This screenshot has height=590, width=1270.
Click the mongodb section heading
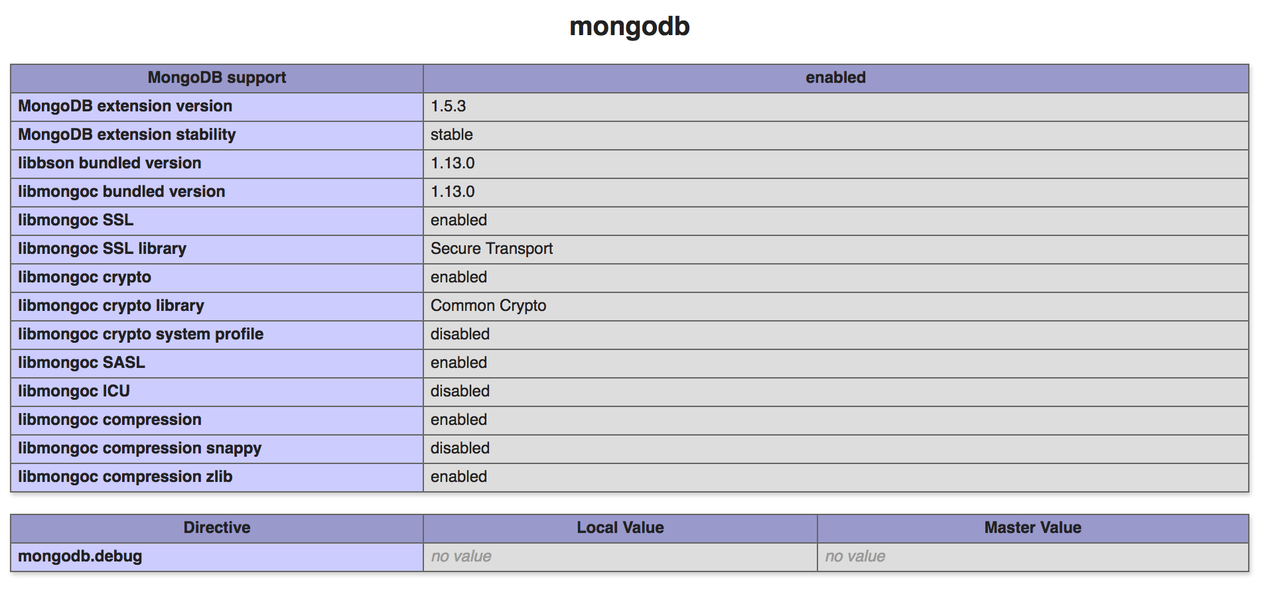coord(629,27)
